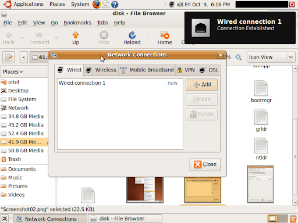The height and width of the screenshot is (223, 298).
Task: Open the Bookmarks menu
Action: point(77,23)
